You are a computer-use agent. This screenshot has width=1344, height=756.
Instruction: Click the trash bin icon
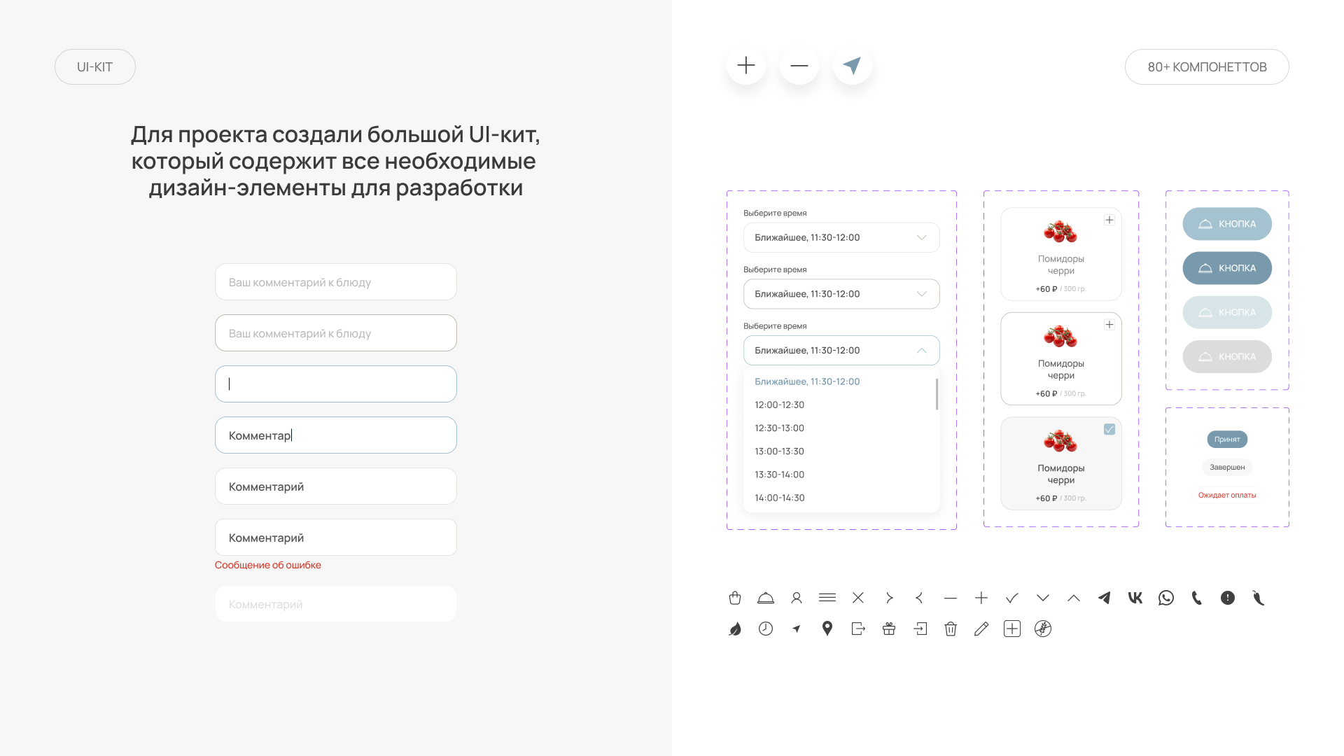(950, 629)
